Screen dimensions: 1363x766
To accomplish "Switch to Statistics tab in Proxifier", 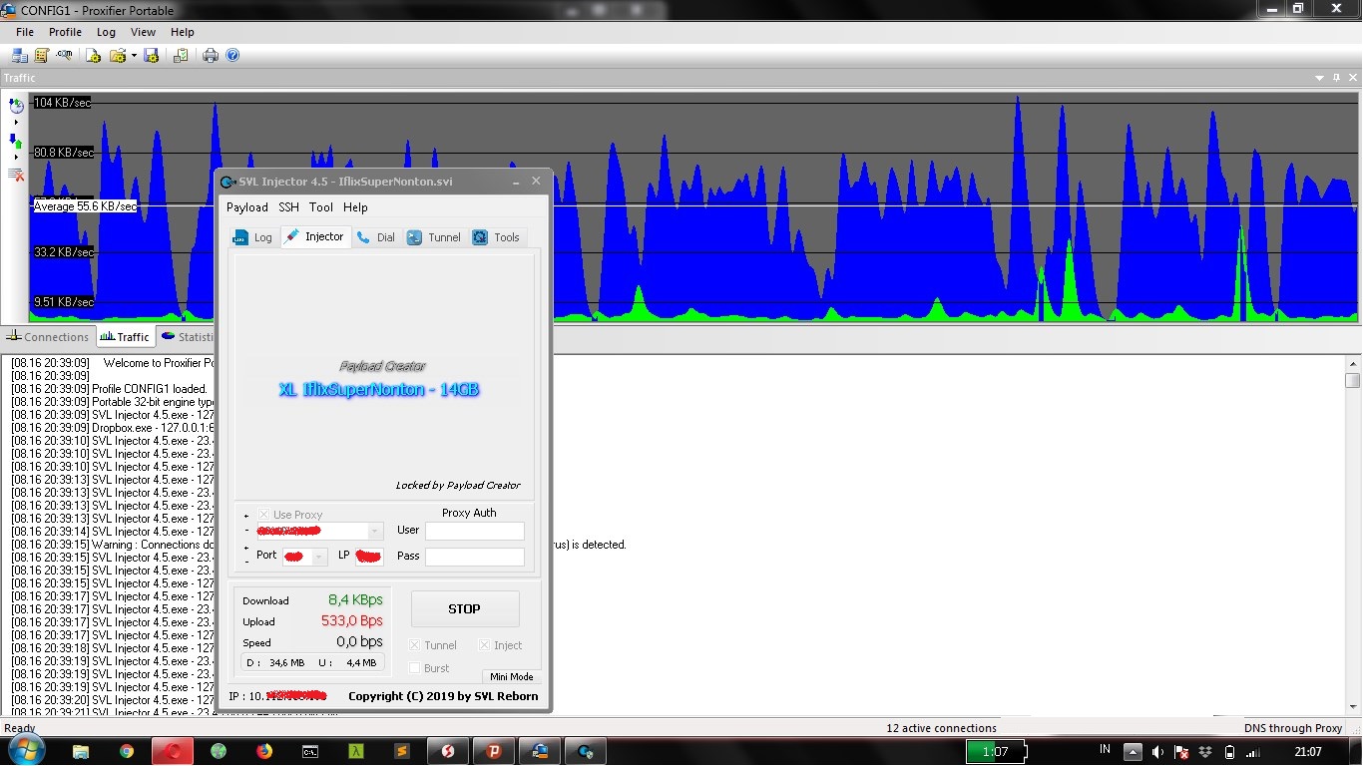I will tap(187, 337).
